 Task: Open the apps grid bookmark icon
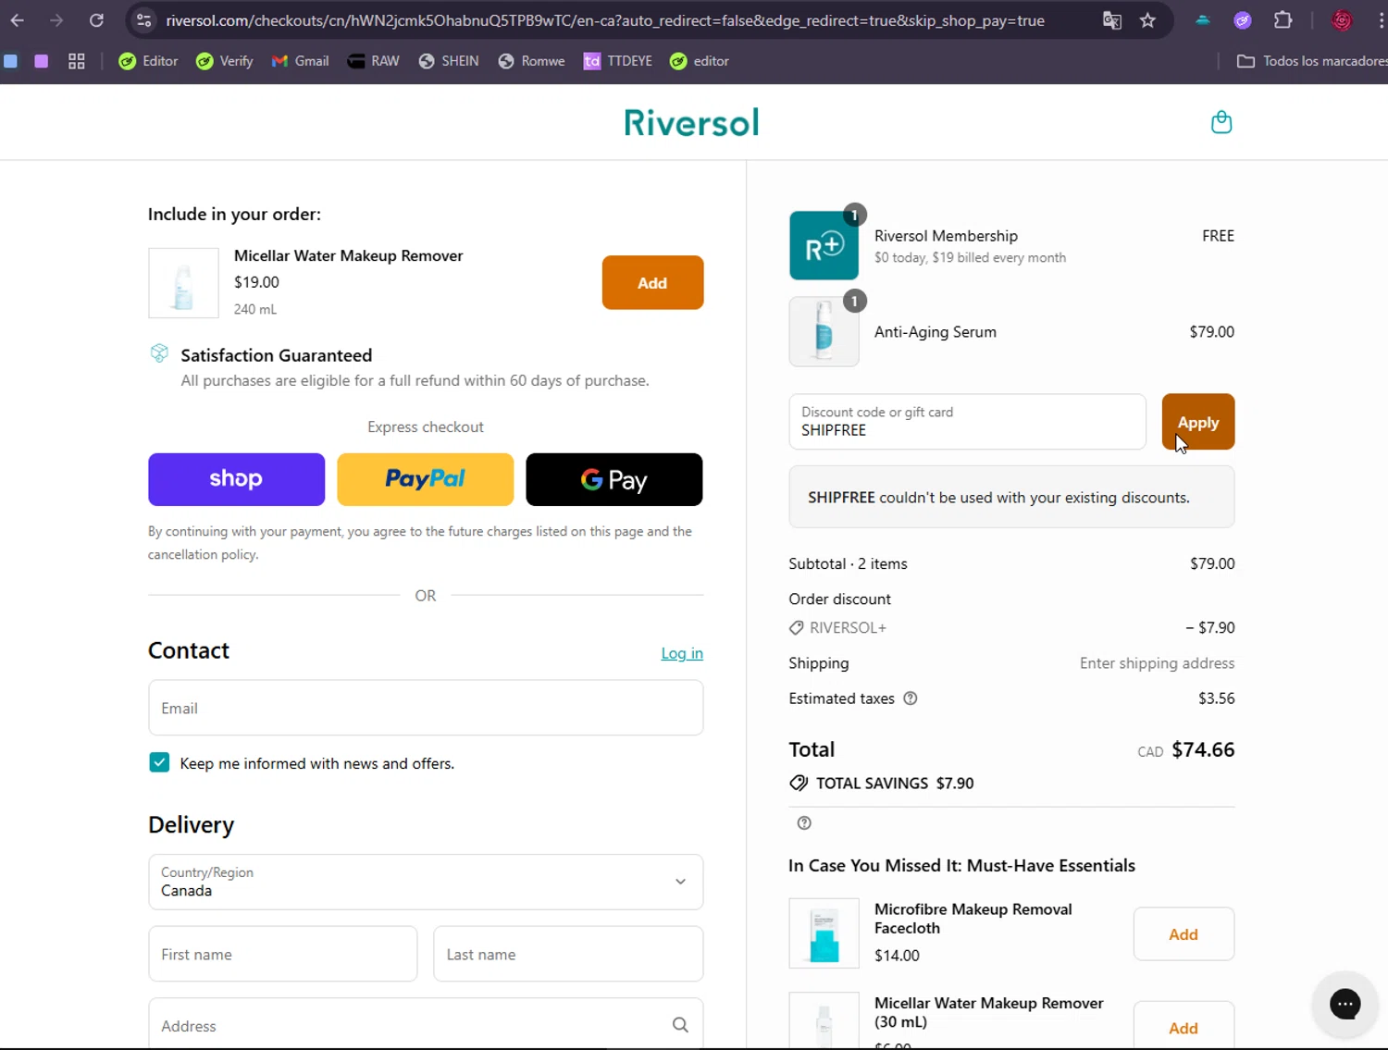[x=77, y=61]
